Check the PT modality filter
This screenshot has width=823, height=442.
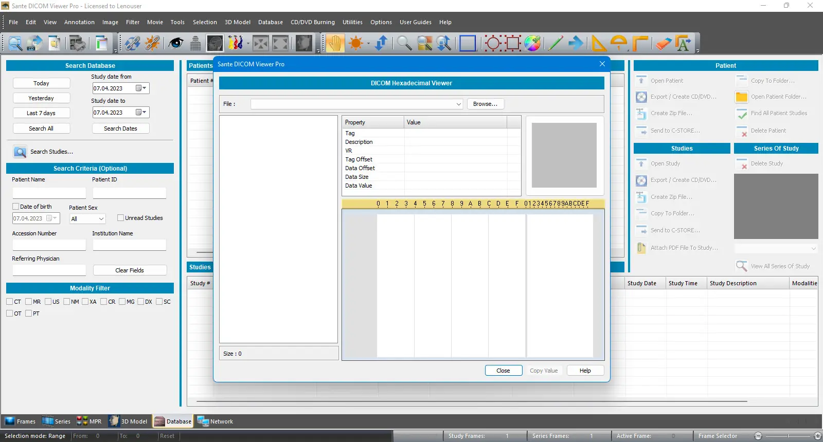coord(28,314)
